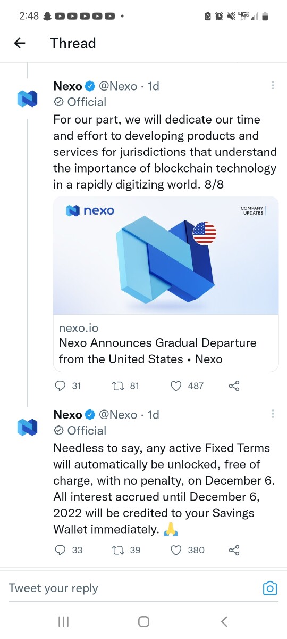Retweet the post with 81 retweets
287x639 pixels.
[x=119, y=386]
